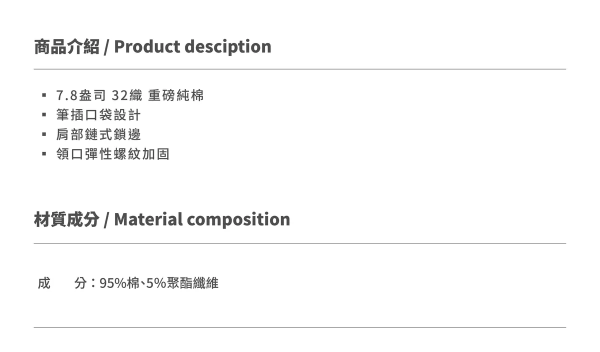Click bullet marker before "7.8盎司"
The image size is (600, 352).
click(44, 95)
